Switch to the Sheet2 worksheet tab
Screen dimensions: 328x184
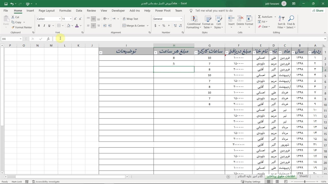(304, 176)
